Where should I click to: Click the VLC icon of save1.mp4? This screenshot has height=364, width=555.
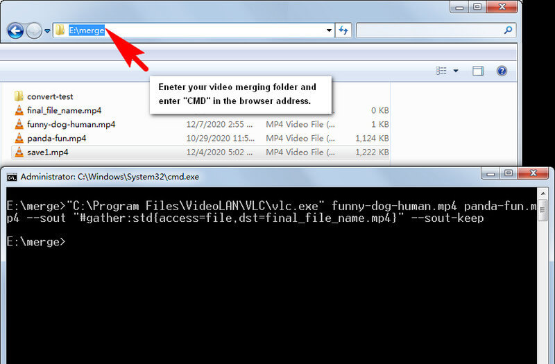click(x=19, y=152)
